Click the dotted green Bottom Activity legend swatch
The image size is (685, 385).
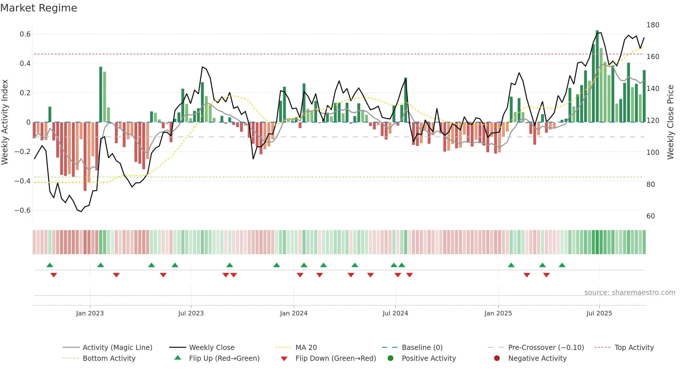pos(70,358)
